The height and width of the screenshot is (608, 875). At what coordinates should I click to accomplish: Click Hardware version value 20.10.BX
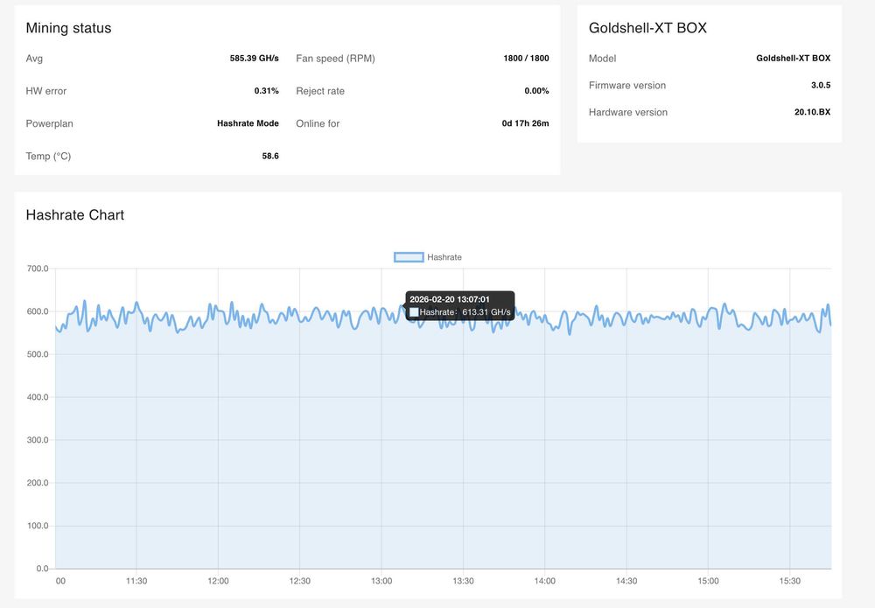(812, 112)
